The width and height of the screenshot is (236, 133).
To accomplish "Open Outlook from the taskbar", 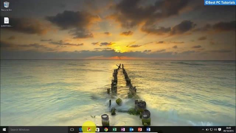I will click(x=131, y=130).
